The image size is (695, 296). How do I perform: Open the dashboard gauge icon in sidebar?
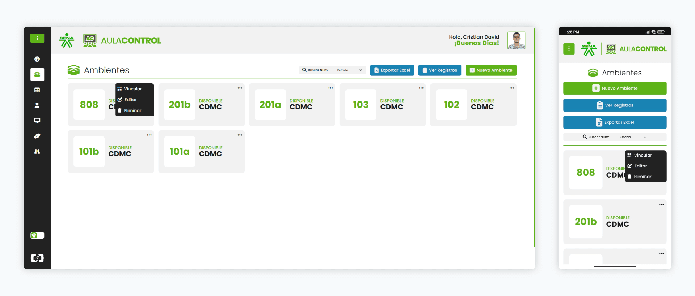37,59
